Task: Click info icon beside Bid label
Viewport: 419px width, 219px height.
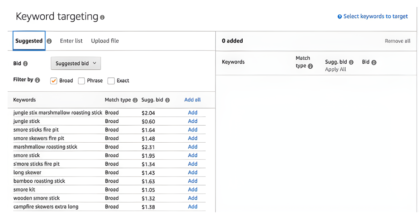Action: [25, 64]
